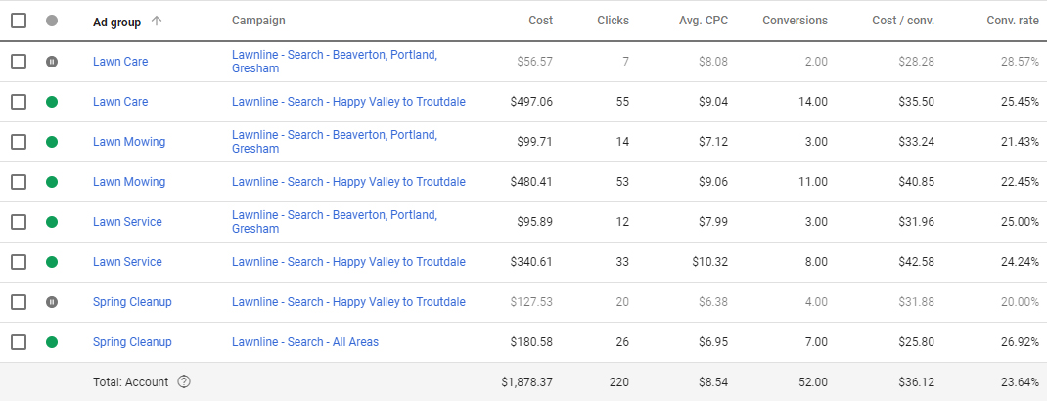Sort by the Cost column header

tap(541, 21)
